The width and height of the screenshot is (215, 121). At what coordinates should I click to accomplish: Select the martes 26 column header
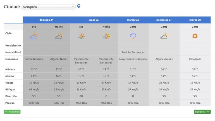click(133, 20)
